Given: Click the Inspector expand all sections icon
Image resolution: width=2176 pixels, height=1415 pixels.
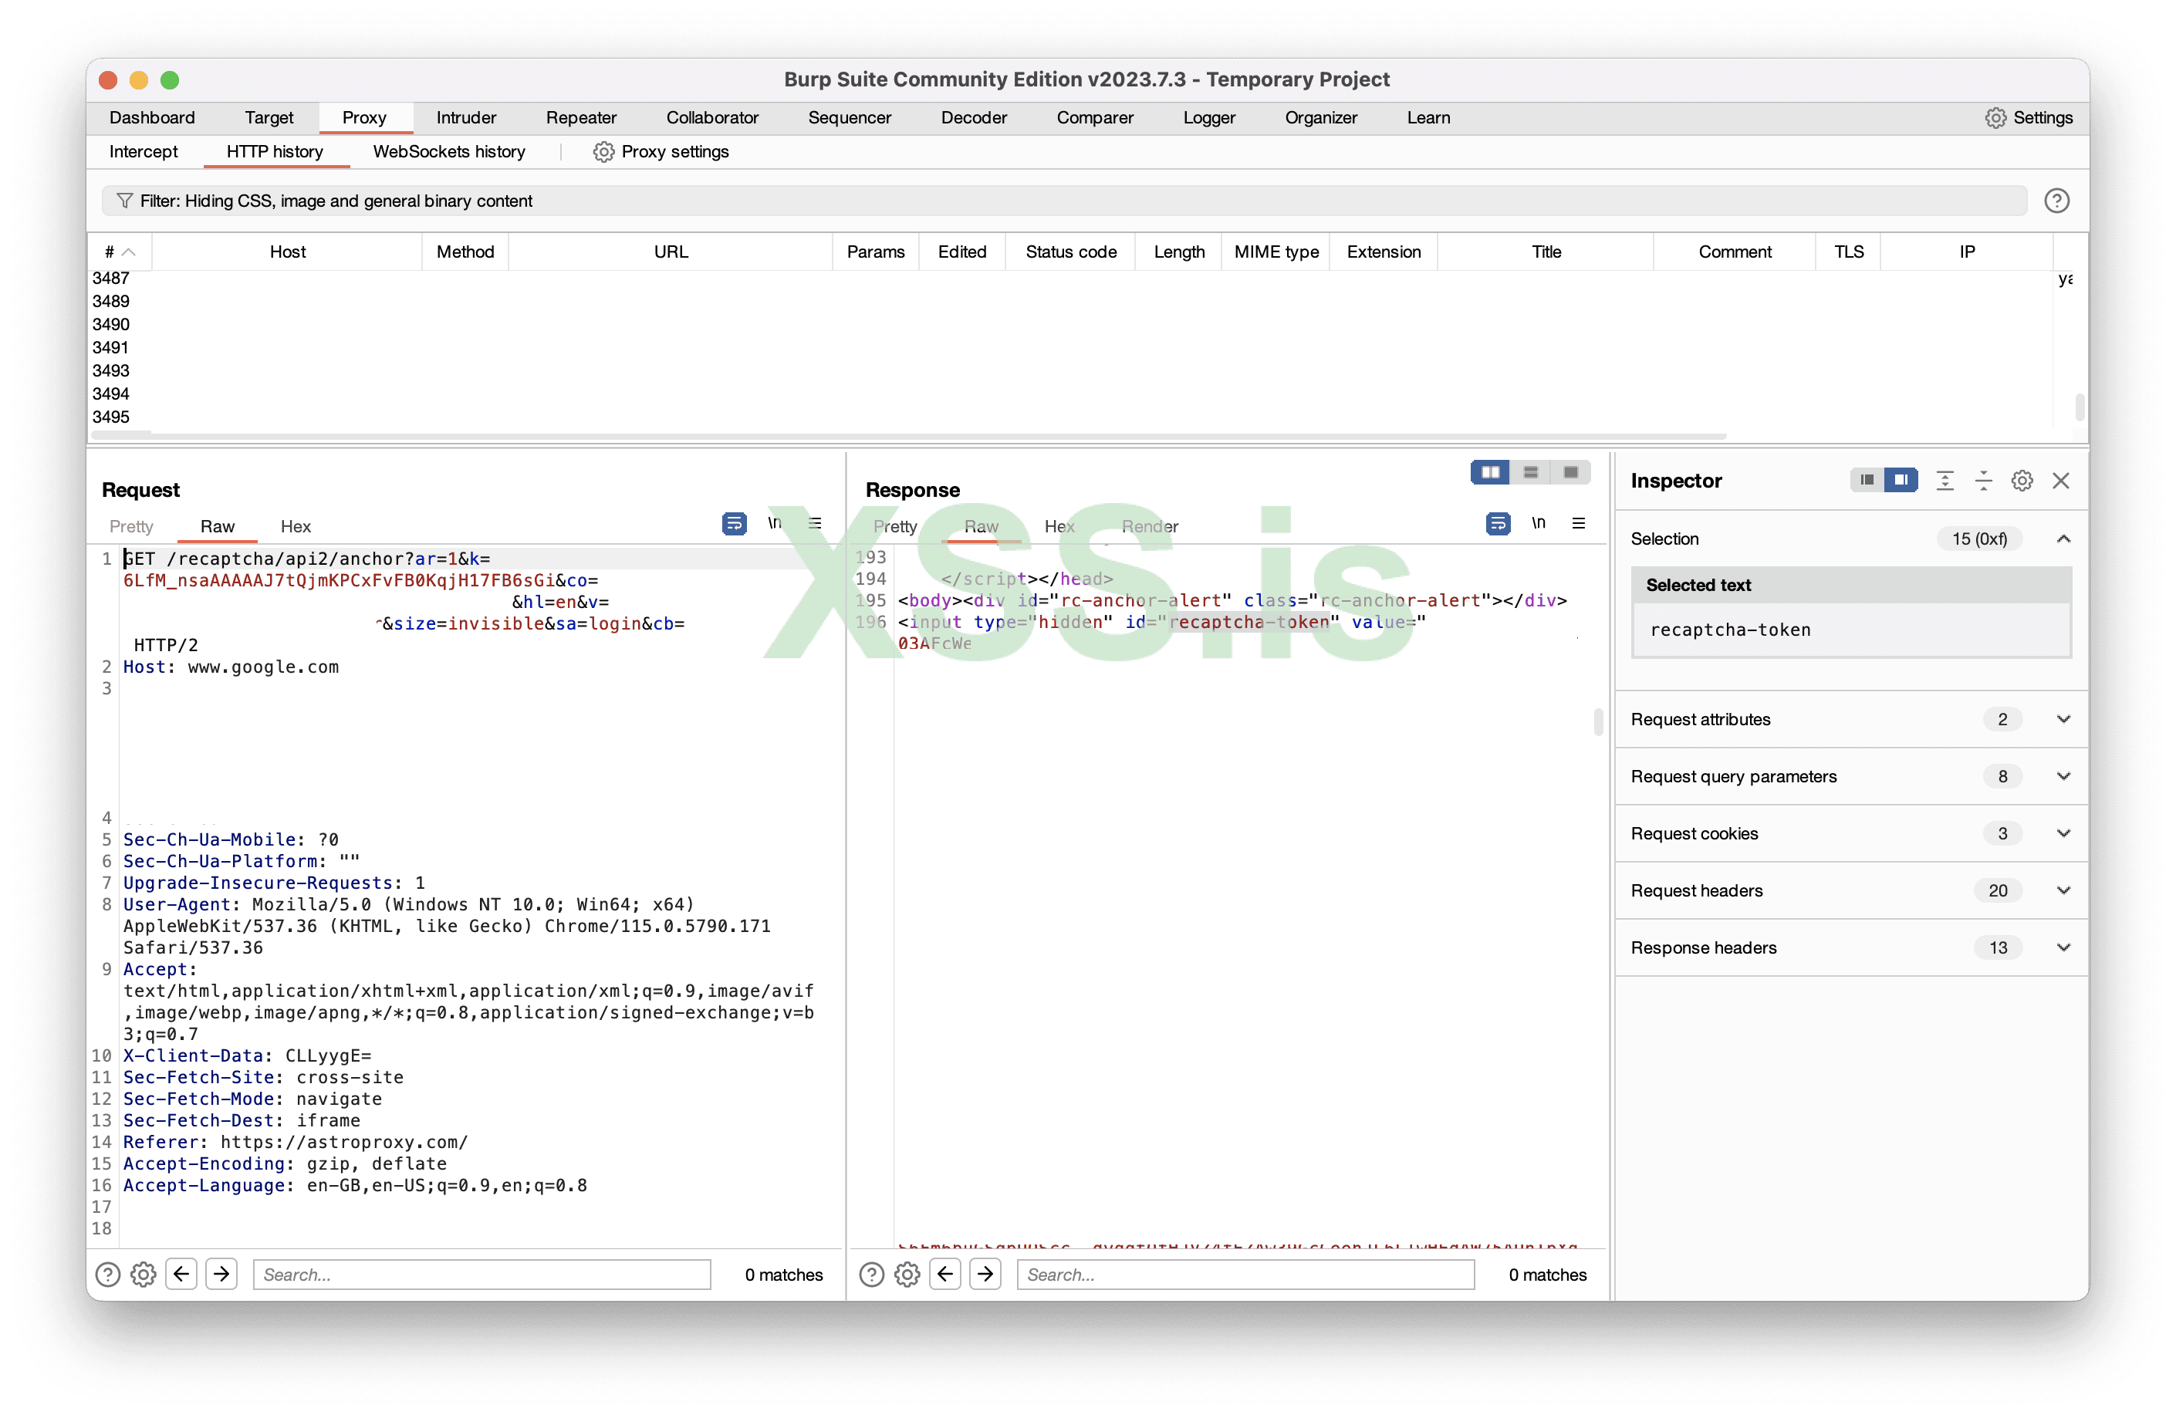Looking at the screenshot, I should tap(1945, 481).
